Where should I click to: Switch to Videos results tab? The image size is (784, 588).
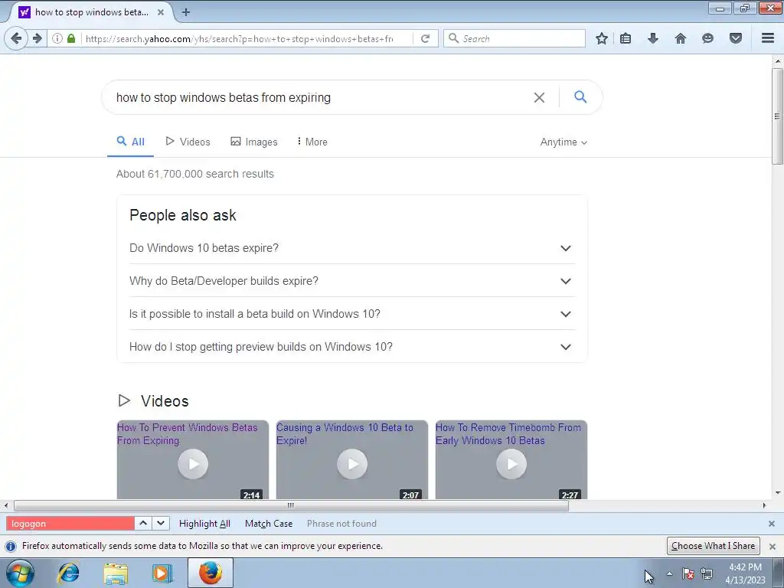pyautogui.click(x=188, y=142)
